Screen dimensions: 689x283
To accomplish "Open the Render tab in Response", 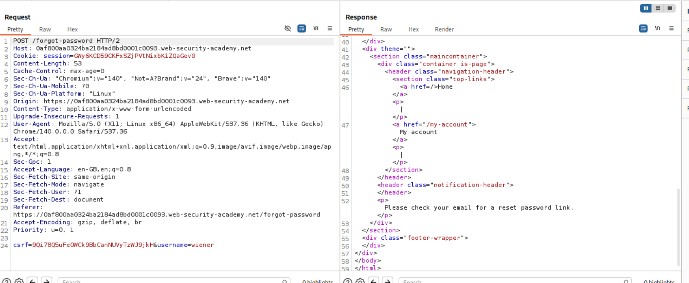I will point(444,29).
